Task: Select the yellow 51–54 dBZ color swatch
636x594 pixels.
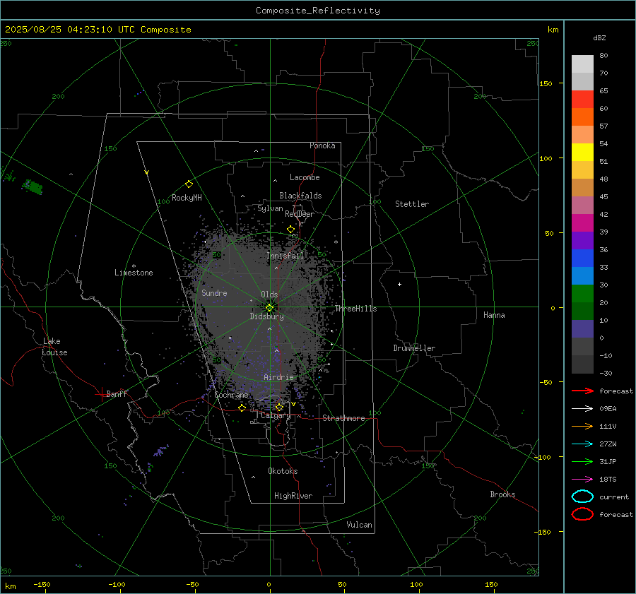Action: 582,153
